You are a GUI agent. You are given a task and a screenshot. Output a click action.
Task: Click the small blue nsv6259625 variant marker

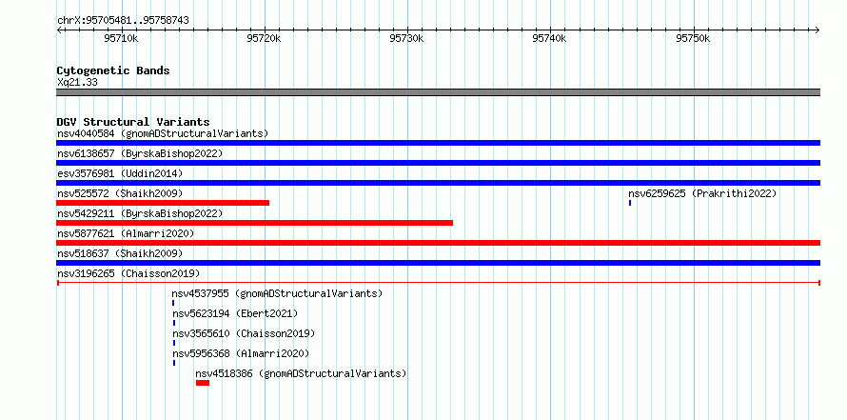pos(630,203)
